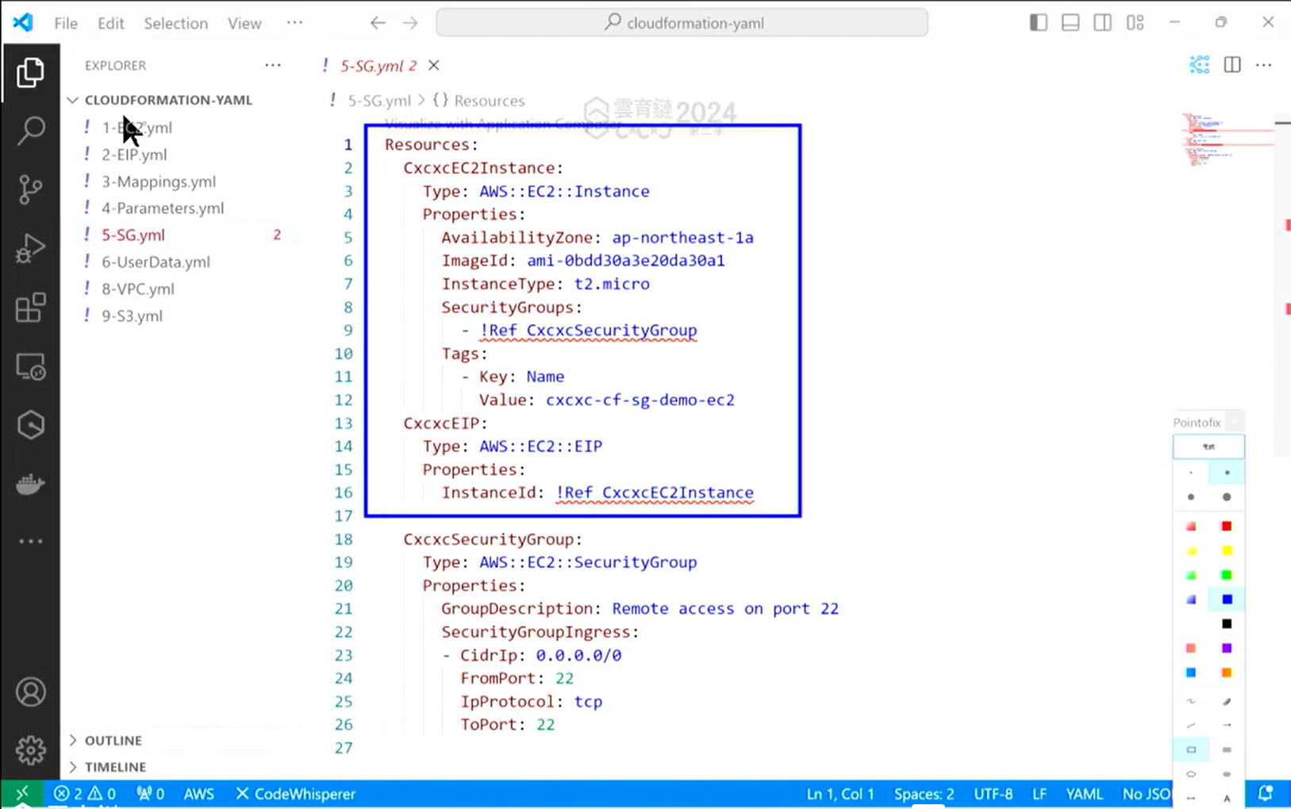Viewport: 1291px width, 809px height.
Task: Open the View menu
Action: [244, 23]
